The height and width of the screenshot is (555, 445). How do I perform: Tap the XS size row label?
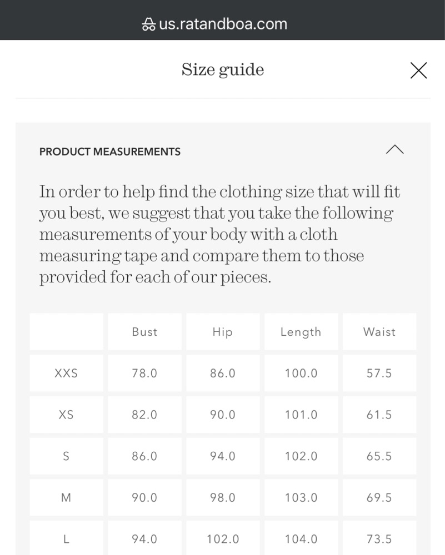coord(66,415)
